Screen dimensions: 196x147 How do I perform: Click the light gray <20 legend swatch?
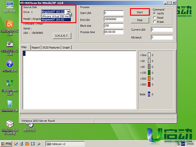point(149,61)
